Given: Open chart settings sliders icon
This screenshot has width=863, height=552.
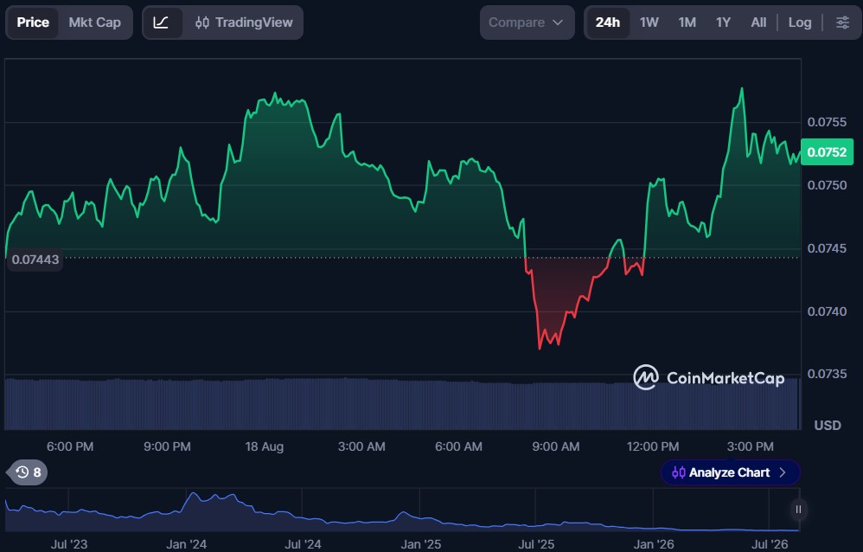Looking at the screenshot, I should pos(842,22).
